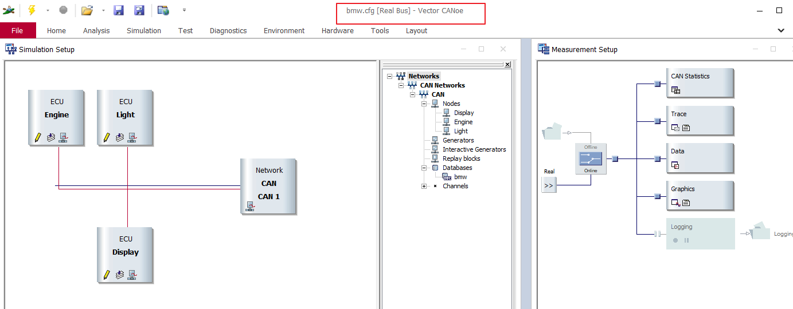Switch to the Environment ribbon tab
The width and height of the screenshot is (793, 309).
point(284,31)
